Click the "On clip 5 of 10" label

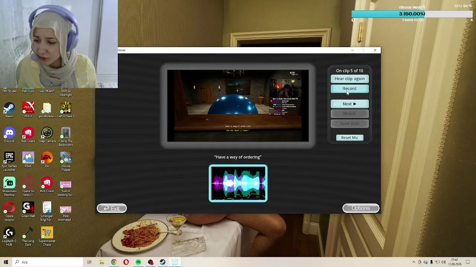pyautogui.click(x=350, y=70)
